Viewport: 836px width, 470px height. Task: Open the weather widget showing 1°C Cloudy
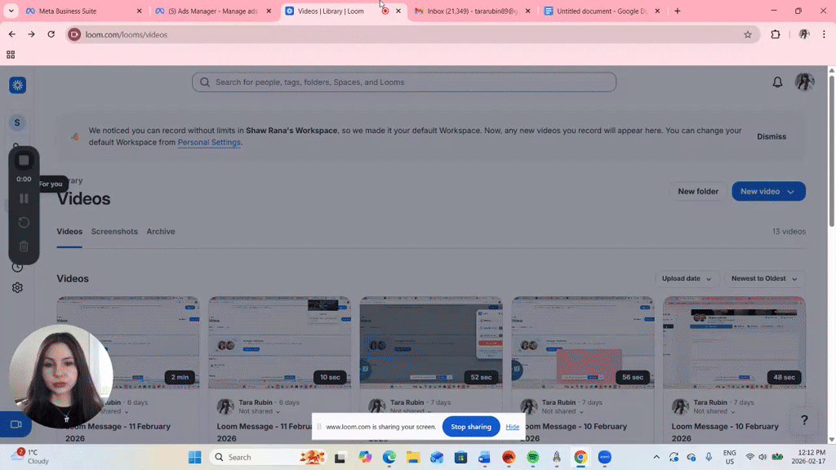pos(32,457)
